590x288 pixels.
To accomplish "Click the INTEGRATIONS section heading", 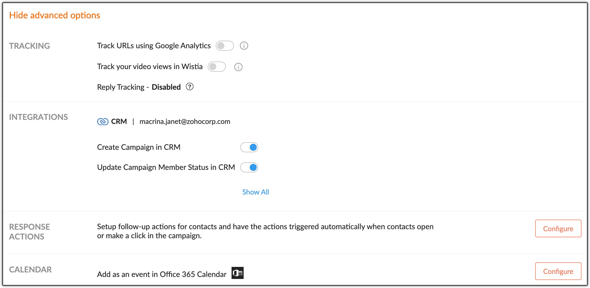I will [x=38, y=117].
